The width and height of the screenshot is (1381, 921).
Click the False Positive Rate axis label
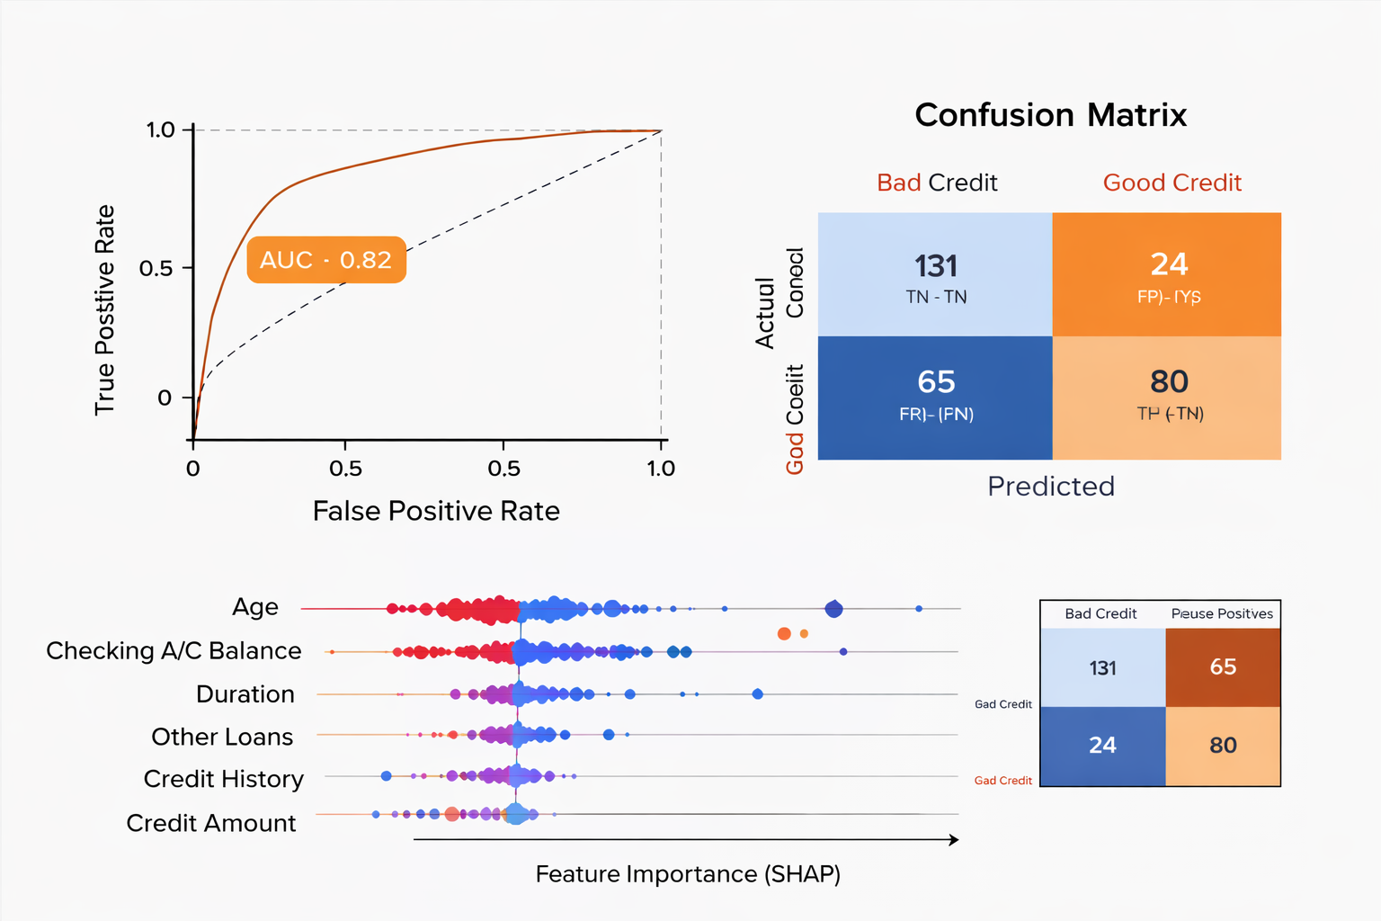point(436,511)
